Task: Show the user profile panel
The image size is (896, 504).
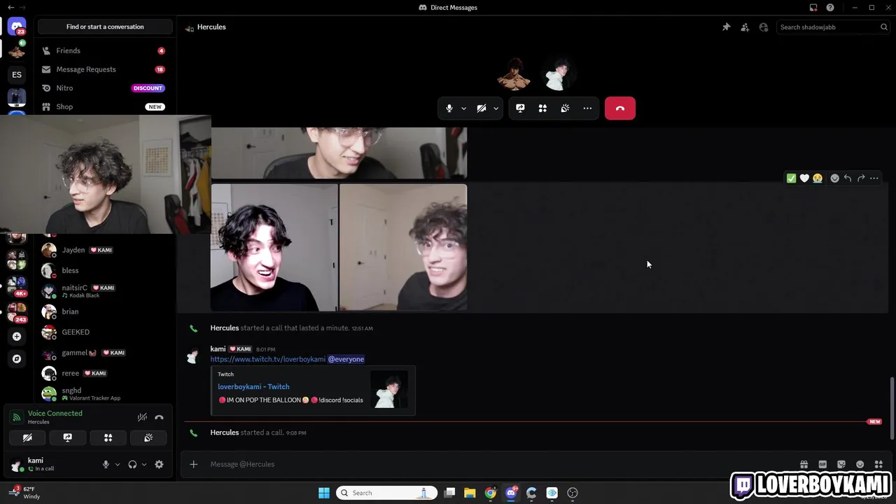Action: [764, 27]
